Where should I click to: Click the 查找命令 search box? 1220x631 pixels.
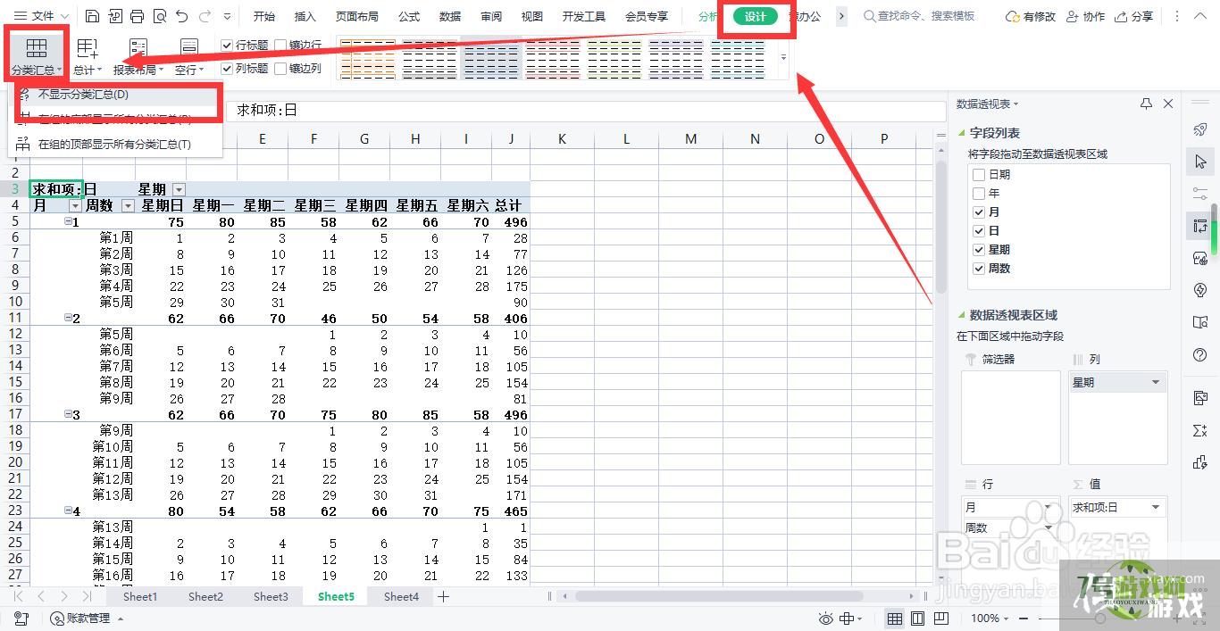[925, 16]
